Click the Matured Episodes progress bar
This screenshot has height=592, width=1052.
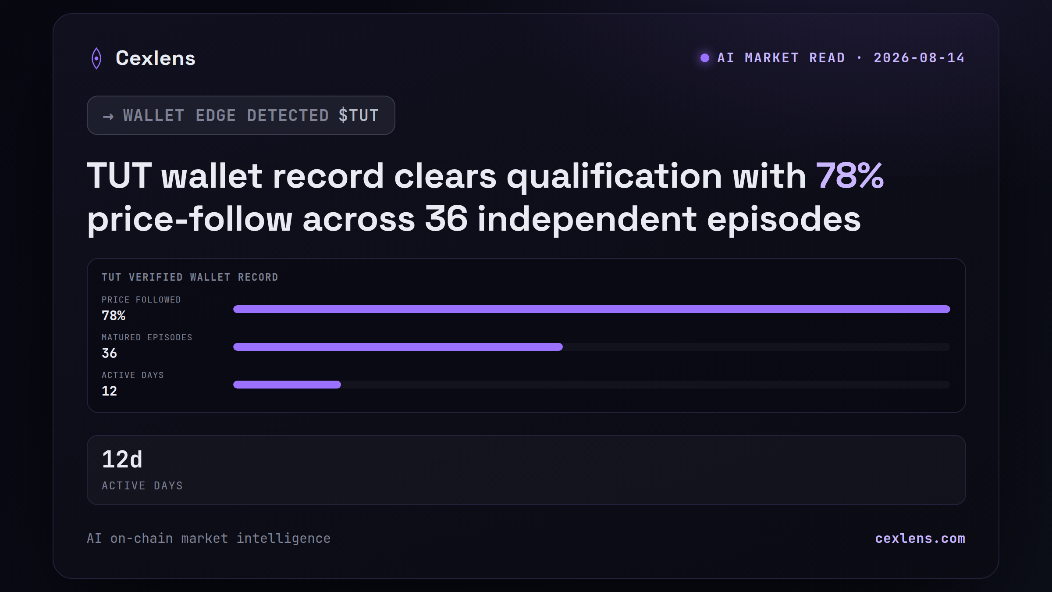[x=592, y=347]
